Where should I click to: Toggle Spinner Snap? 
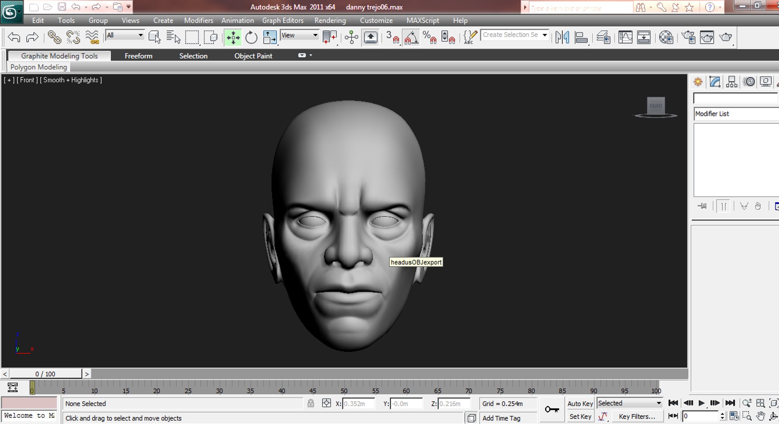[448, 37]
